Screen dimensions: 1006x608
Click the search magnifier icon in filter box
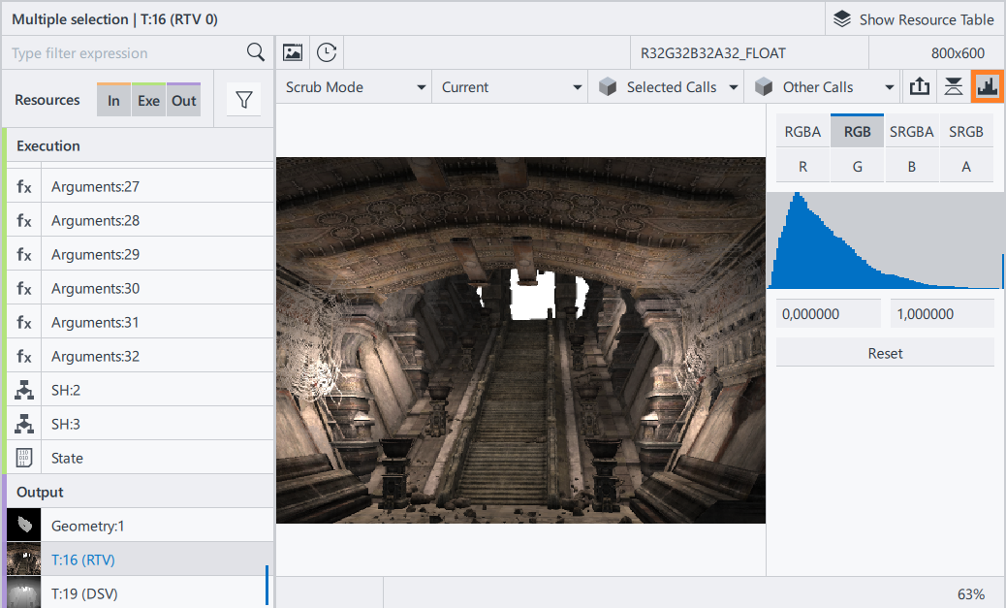[256, 52]
